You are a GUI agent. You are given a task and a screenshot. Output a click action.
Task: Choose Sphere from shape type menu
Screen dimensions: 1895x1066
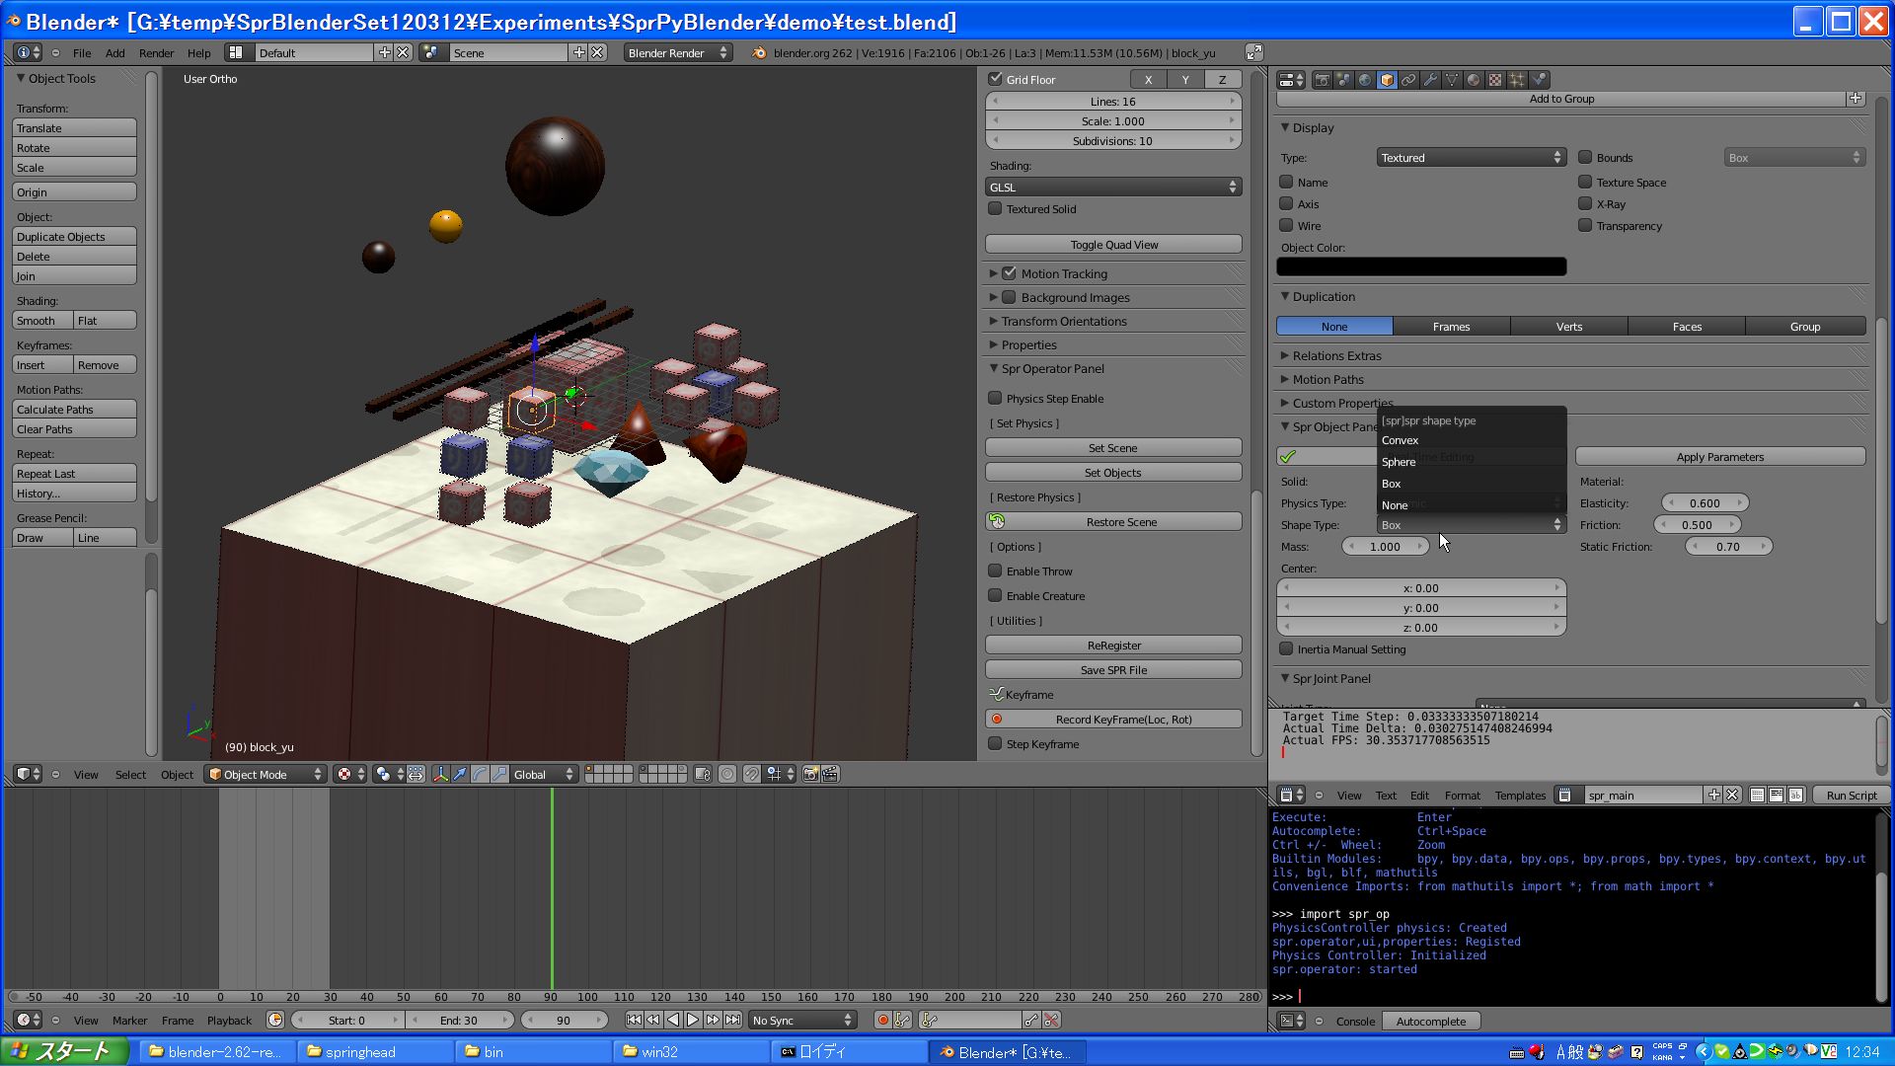1471,462
